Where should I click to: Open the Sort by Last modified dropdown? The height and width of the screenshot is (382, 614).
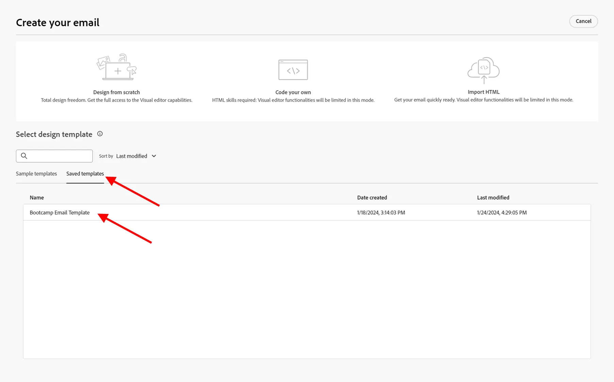pyautogui.click(x=136, y=156)
